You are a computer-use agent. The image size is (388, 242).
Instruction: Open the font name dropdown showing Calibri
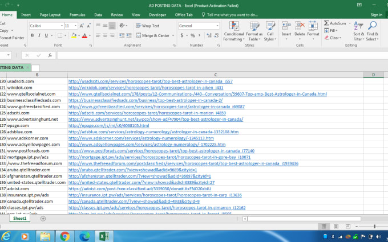(x=62, y=26)
